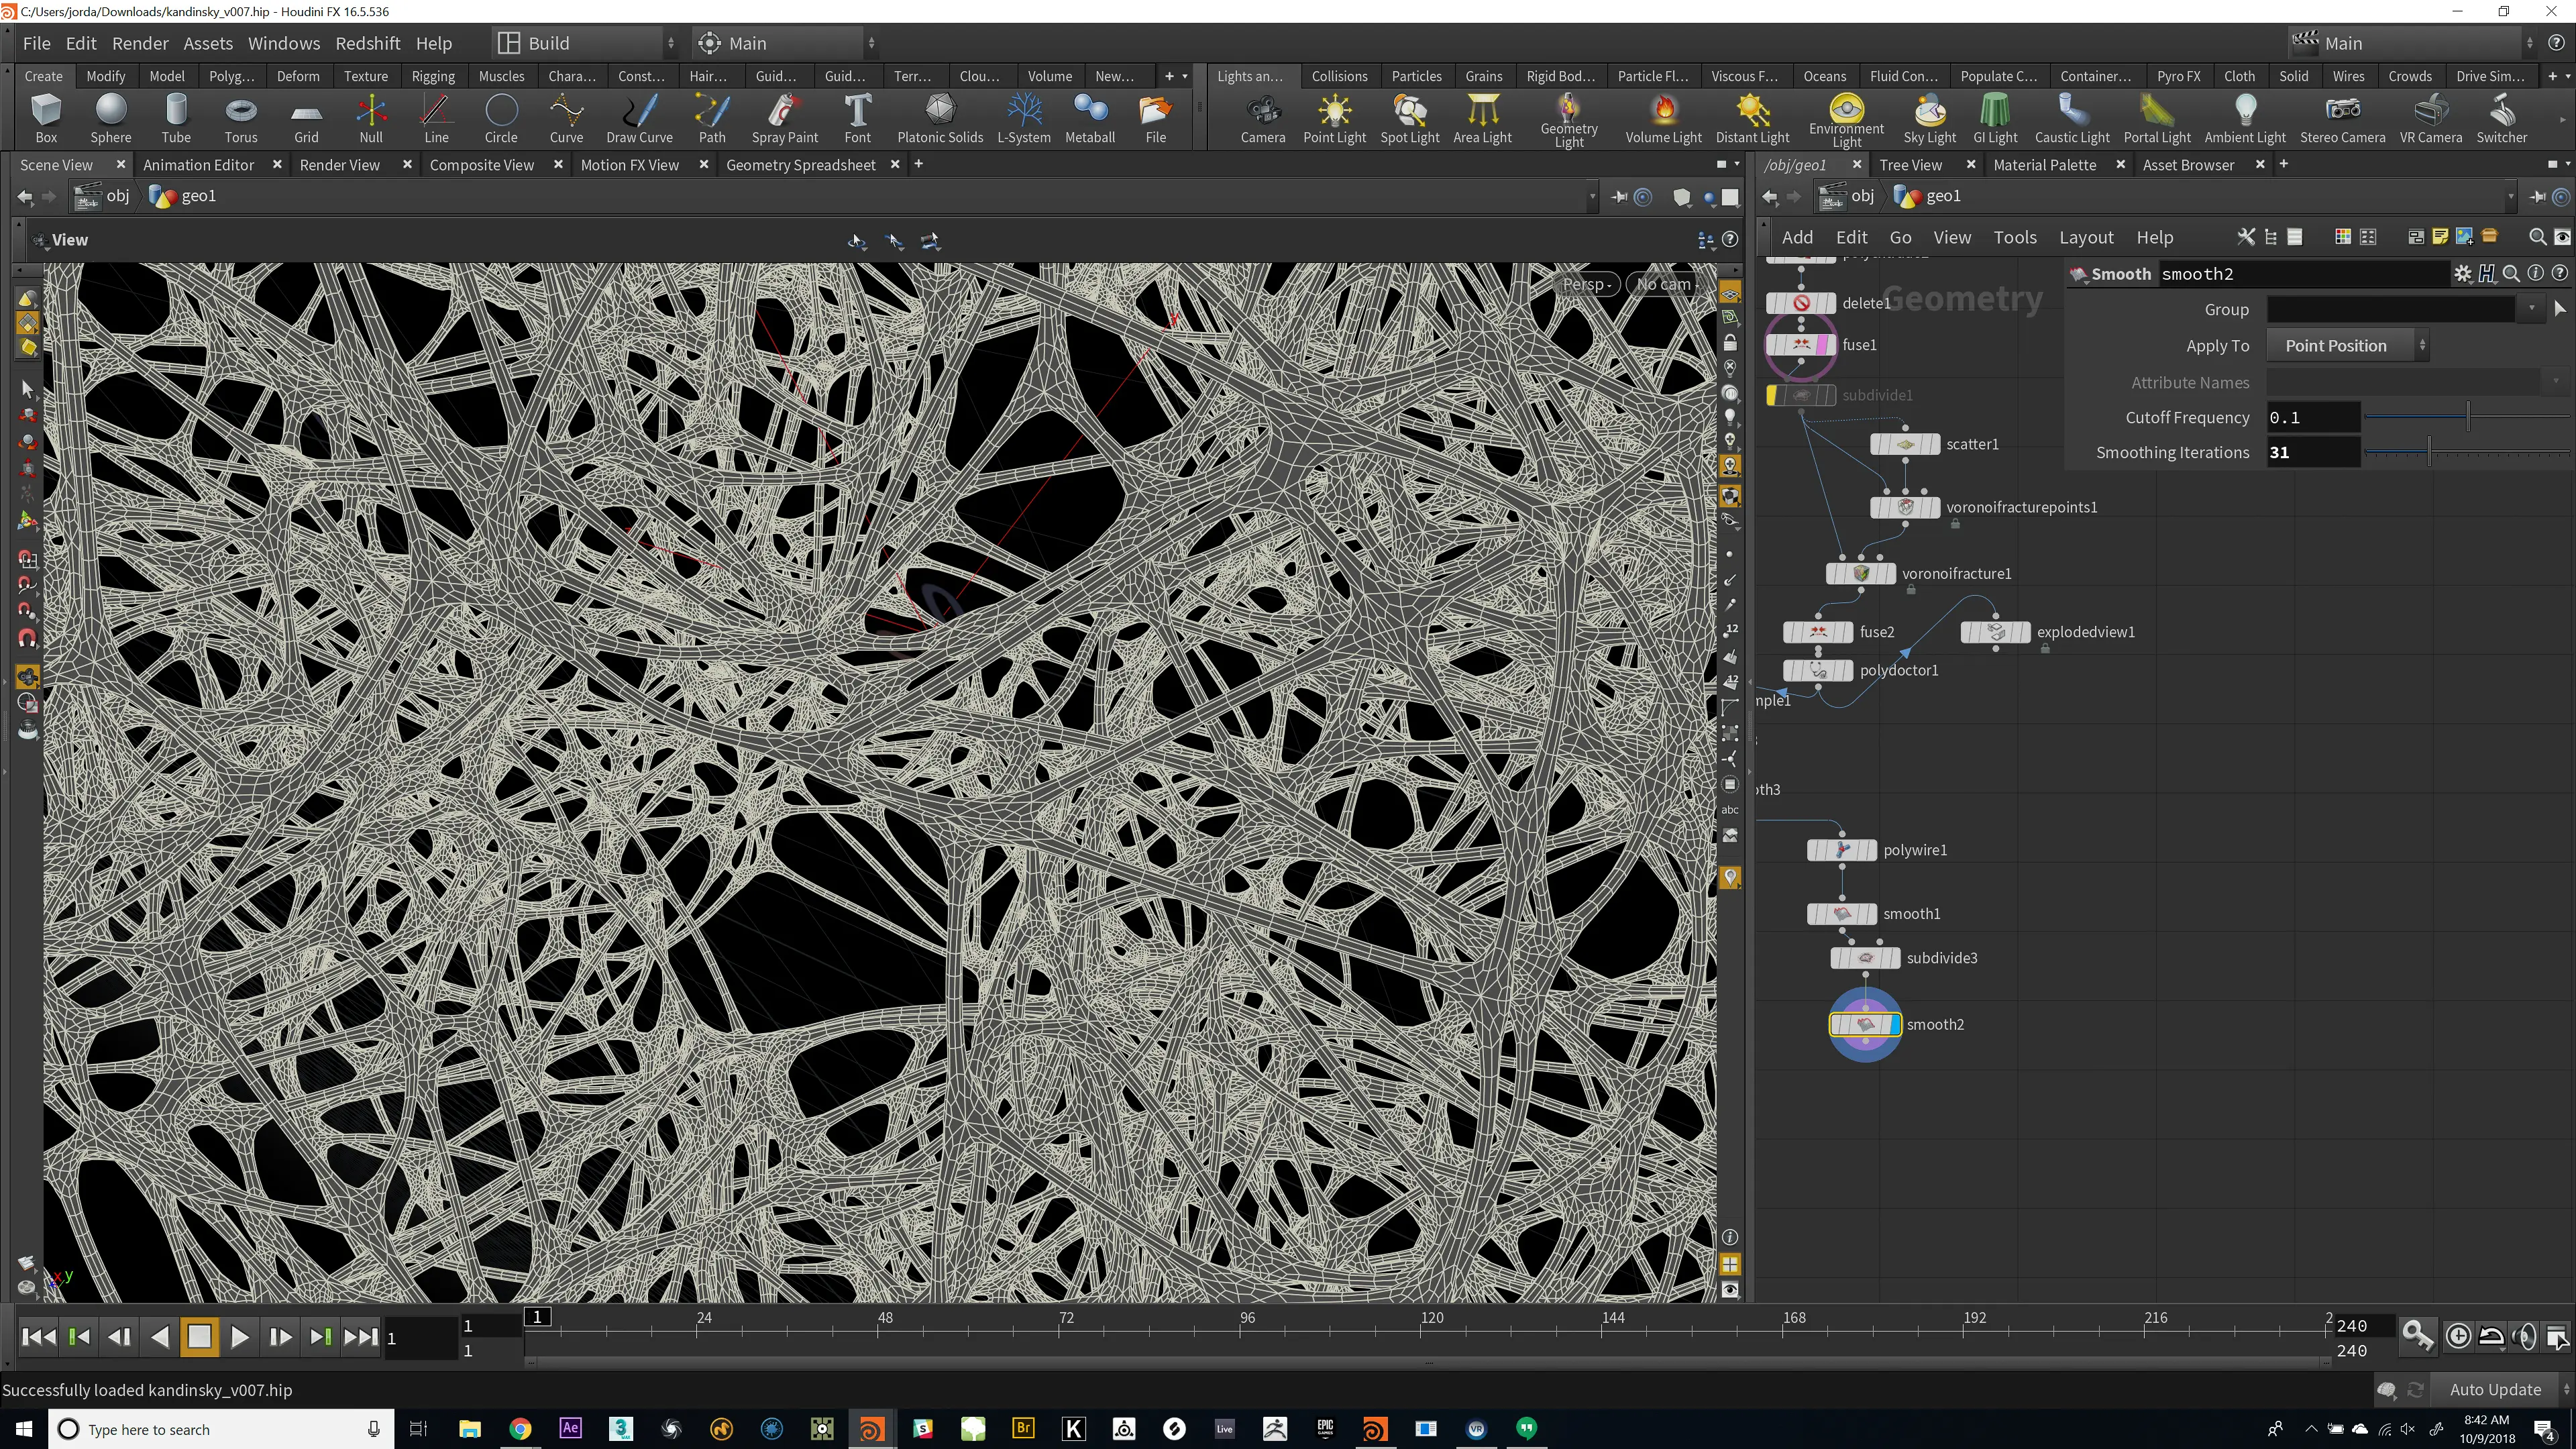Click geo1 in the network path bar
This screenshot has height=1449, width=2576.
pos(1928,196)
